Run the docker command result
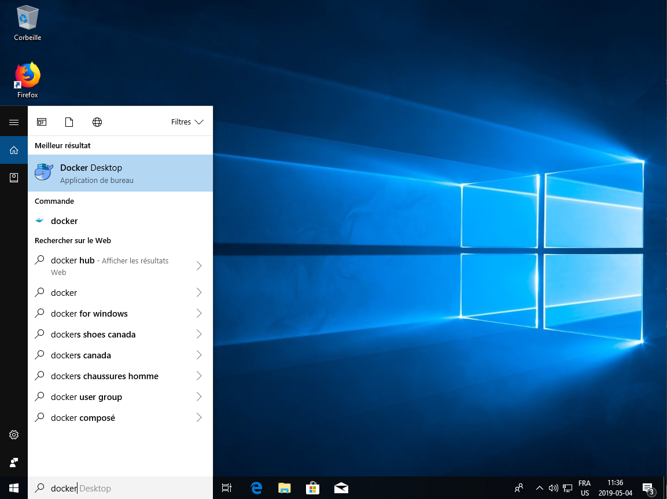Image resolution: width=667 pixels, height=499 pixels. pyautogui.click(x=64, y=221)
